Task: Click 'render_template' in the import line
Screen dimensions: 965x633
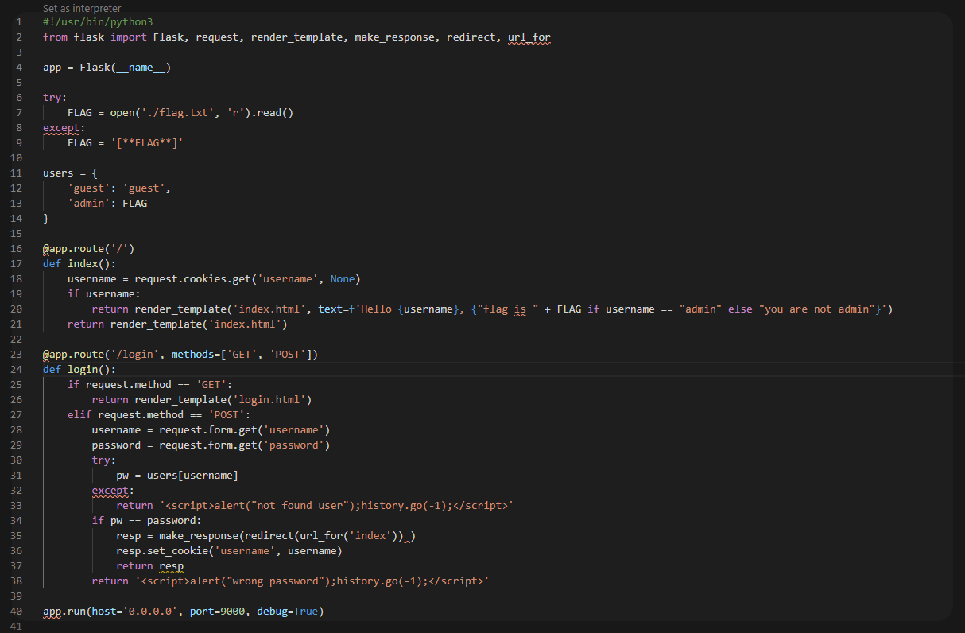Action: pyautogui.click(x=297, y=37)
